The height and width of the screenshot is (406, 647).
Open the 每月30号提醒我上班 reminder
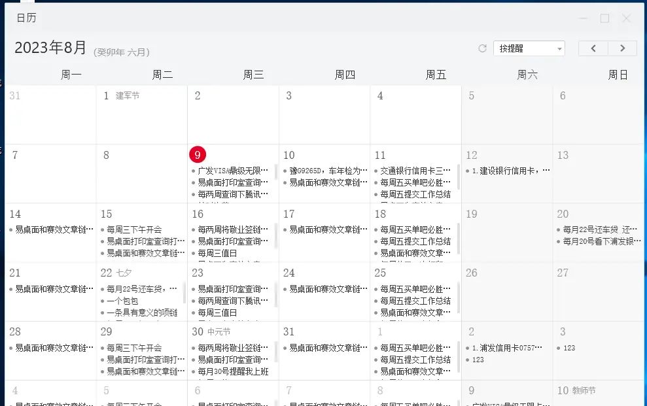(x=232, y=372)
